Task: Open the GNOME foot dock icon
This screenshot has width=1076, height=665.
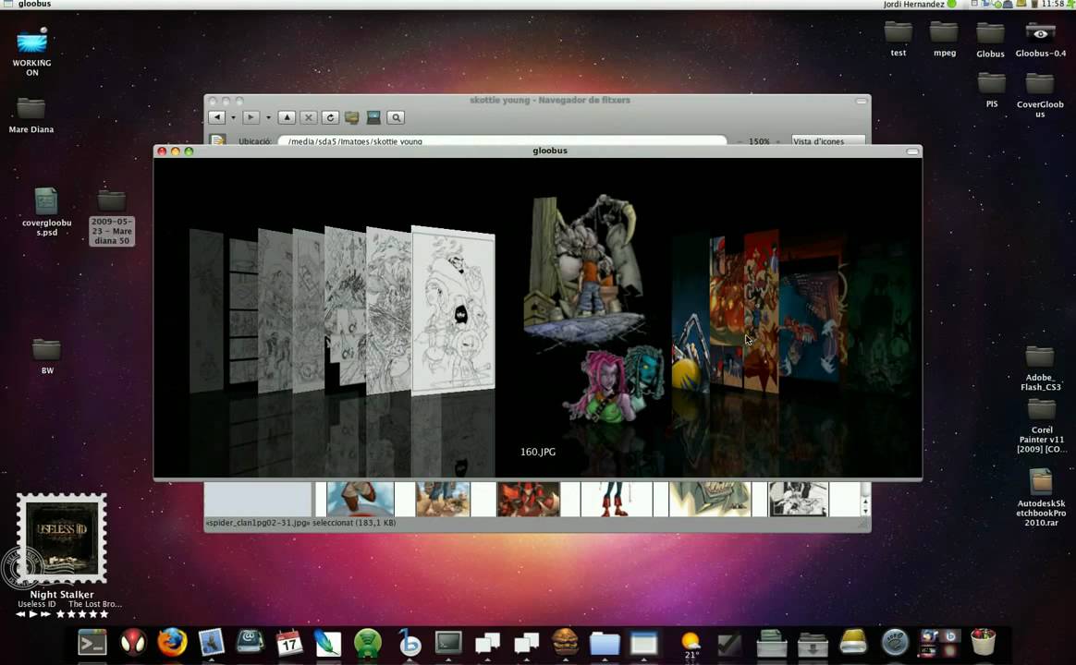Action: [x=895, y=643]
